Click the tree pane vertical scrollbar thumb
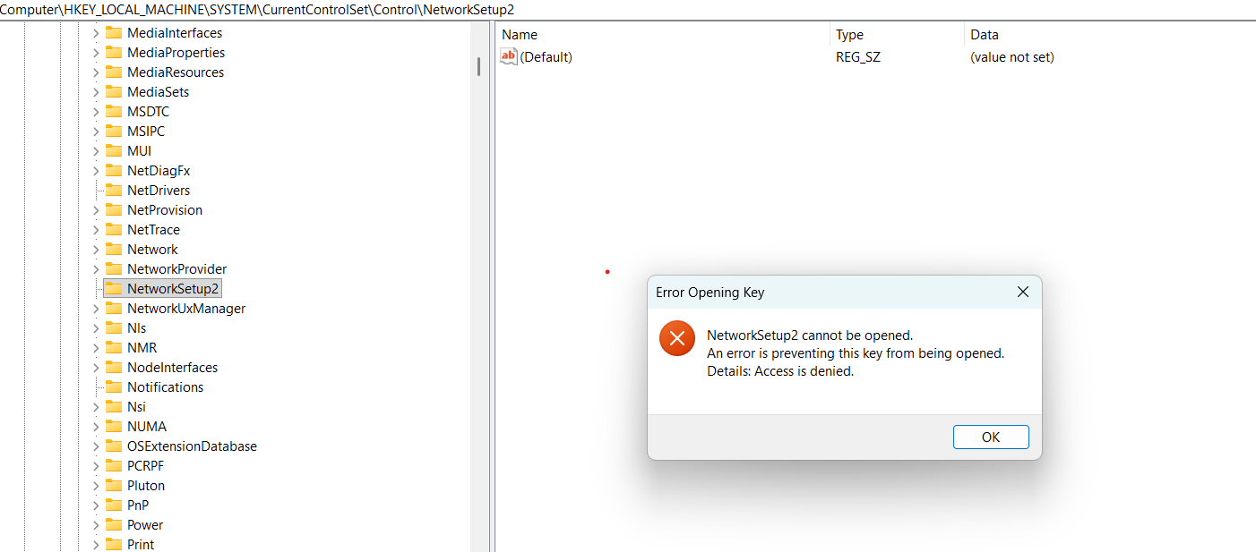Screen dimensions: 1256x552 click(x=478, y=65)
